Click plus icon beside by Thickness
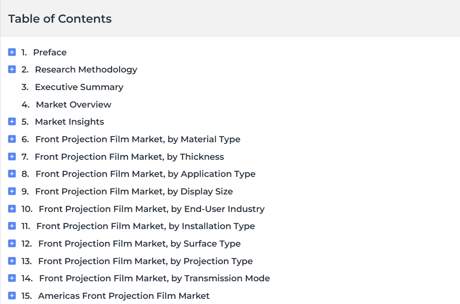The image size is (460, 304). pos(12,157)
